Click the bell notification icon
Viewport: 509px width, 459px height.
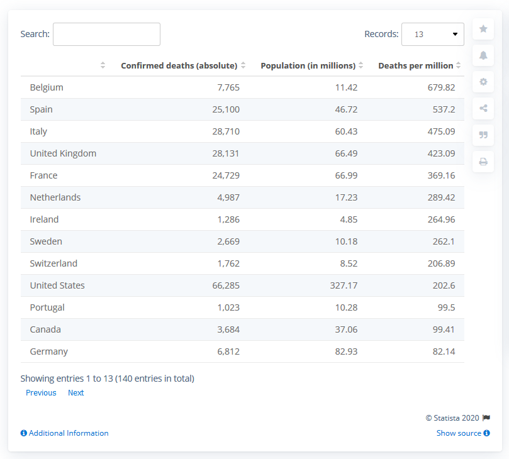(483, 55)
